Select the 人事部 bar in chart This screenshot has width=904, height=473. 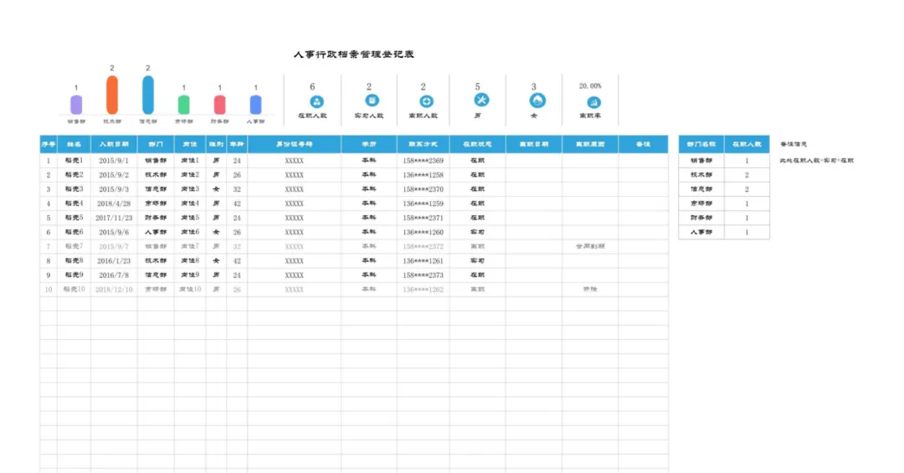pos(255,105)
